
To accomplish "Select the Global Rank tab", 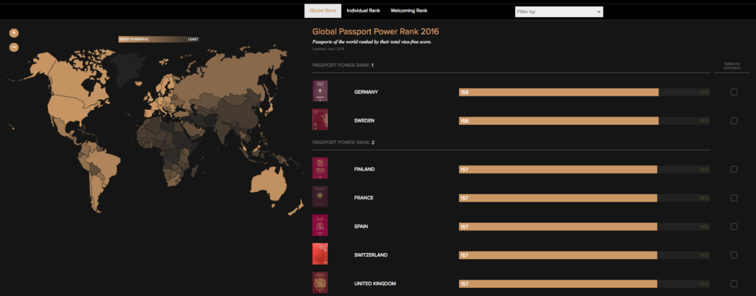I will coord(323,10).
